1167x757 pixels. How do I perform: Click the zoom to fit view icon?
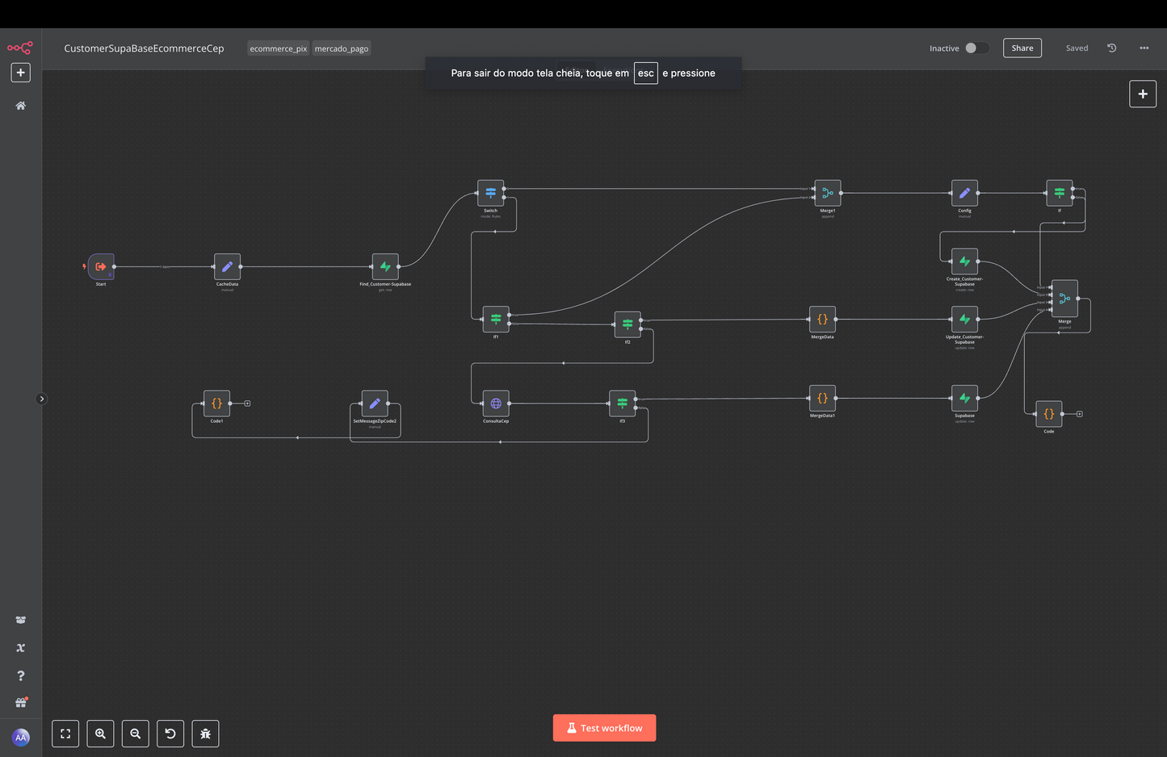[x=65, y=734]
